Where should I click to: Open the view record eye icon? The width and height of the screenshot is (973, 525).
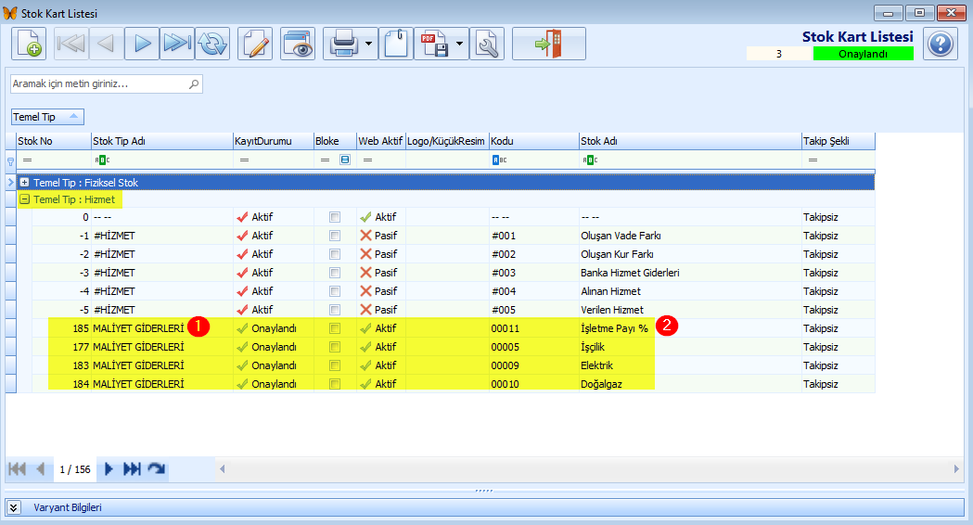click(x=298, y=44)
